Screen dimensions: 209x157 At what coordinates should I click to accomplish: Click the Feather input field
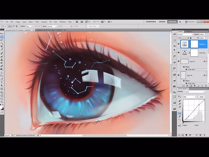pyautogui.click(x=29, y=26)
